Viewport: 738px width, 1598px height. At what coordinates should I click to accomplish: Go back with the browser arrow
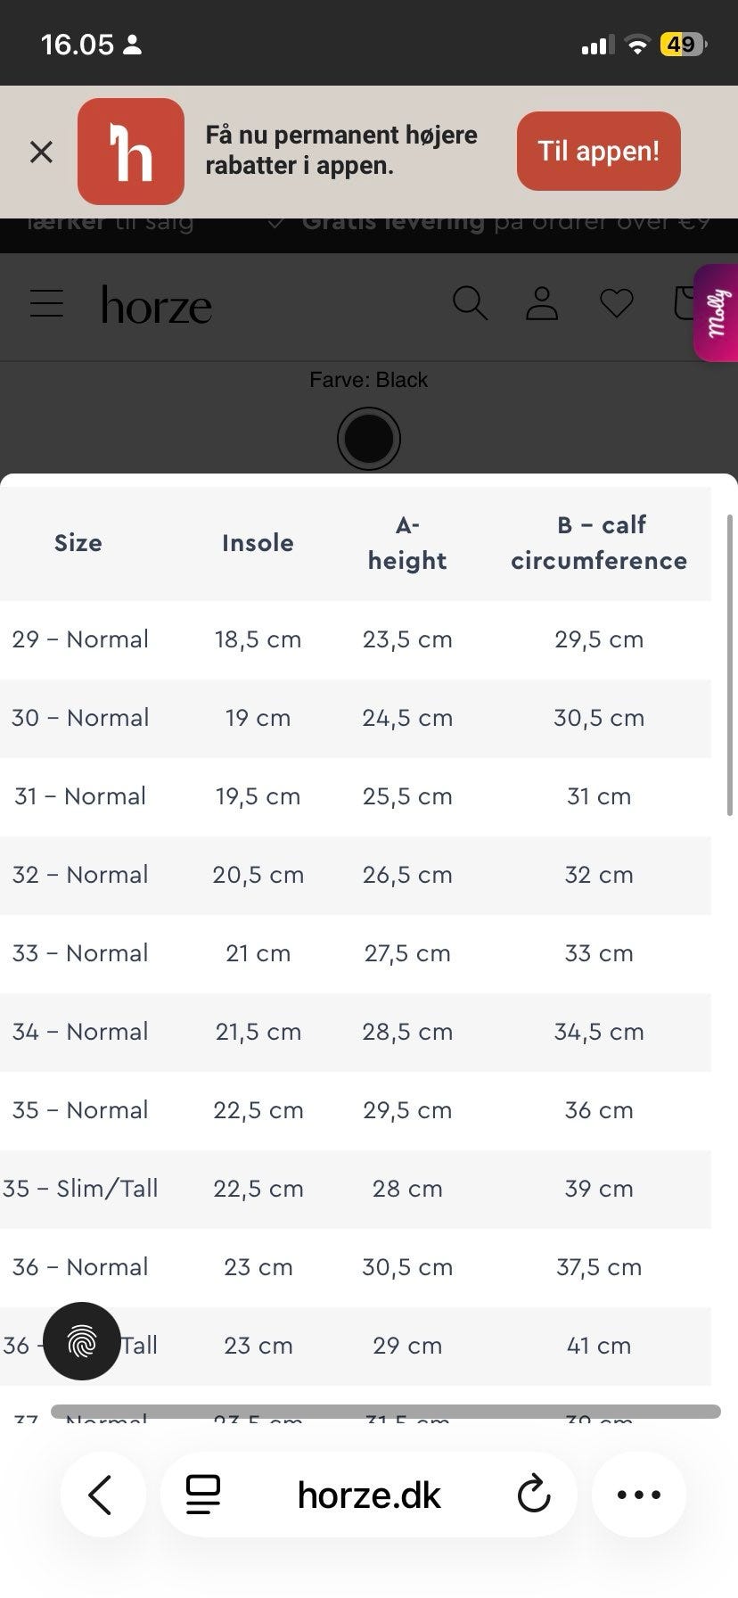102,1495
